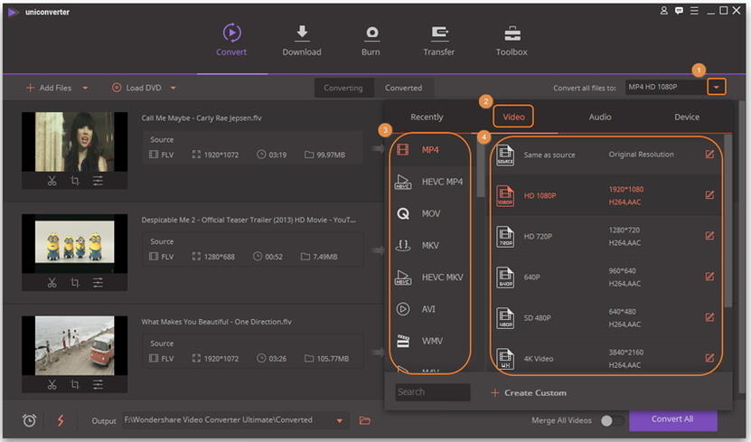The image size is (751, 442).
Task: Click the What Makes You Beautiful thumbnail
Action: pyautogui.click(x=75, y=346)
